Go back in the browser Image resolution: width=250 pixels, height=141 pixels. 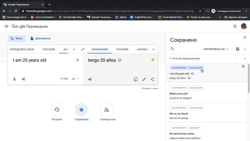coord(4,11)
